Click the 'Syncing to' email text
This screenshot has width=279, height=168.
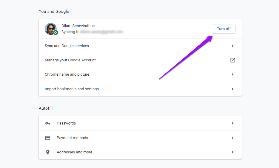click(x=92, y=32)
